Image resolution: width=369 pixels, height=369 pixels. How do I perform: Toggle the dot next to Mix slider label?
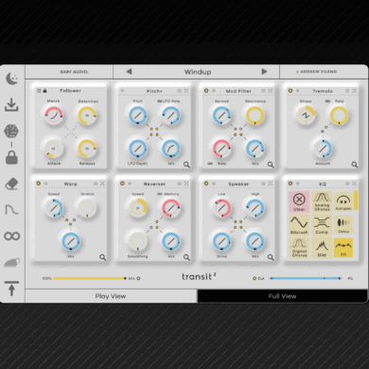(x=138, y=278)
